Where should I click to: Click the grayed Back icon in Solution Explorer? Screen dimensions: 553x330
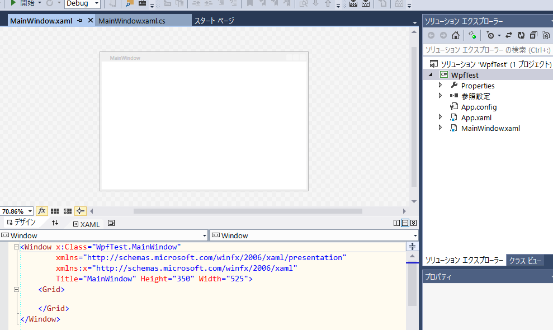tap(431, 35)
